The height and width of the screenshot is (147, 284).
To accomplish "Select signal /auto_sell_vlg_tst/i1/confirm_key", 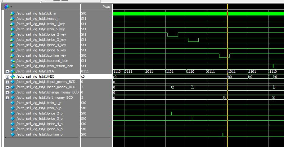I will coord(41,55).
